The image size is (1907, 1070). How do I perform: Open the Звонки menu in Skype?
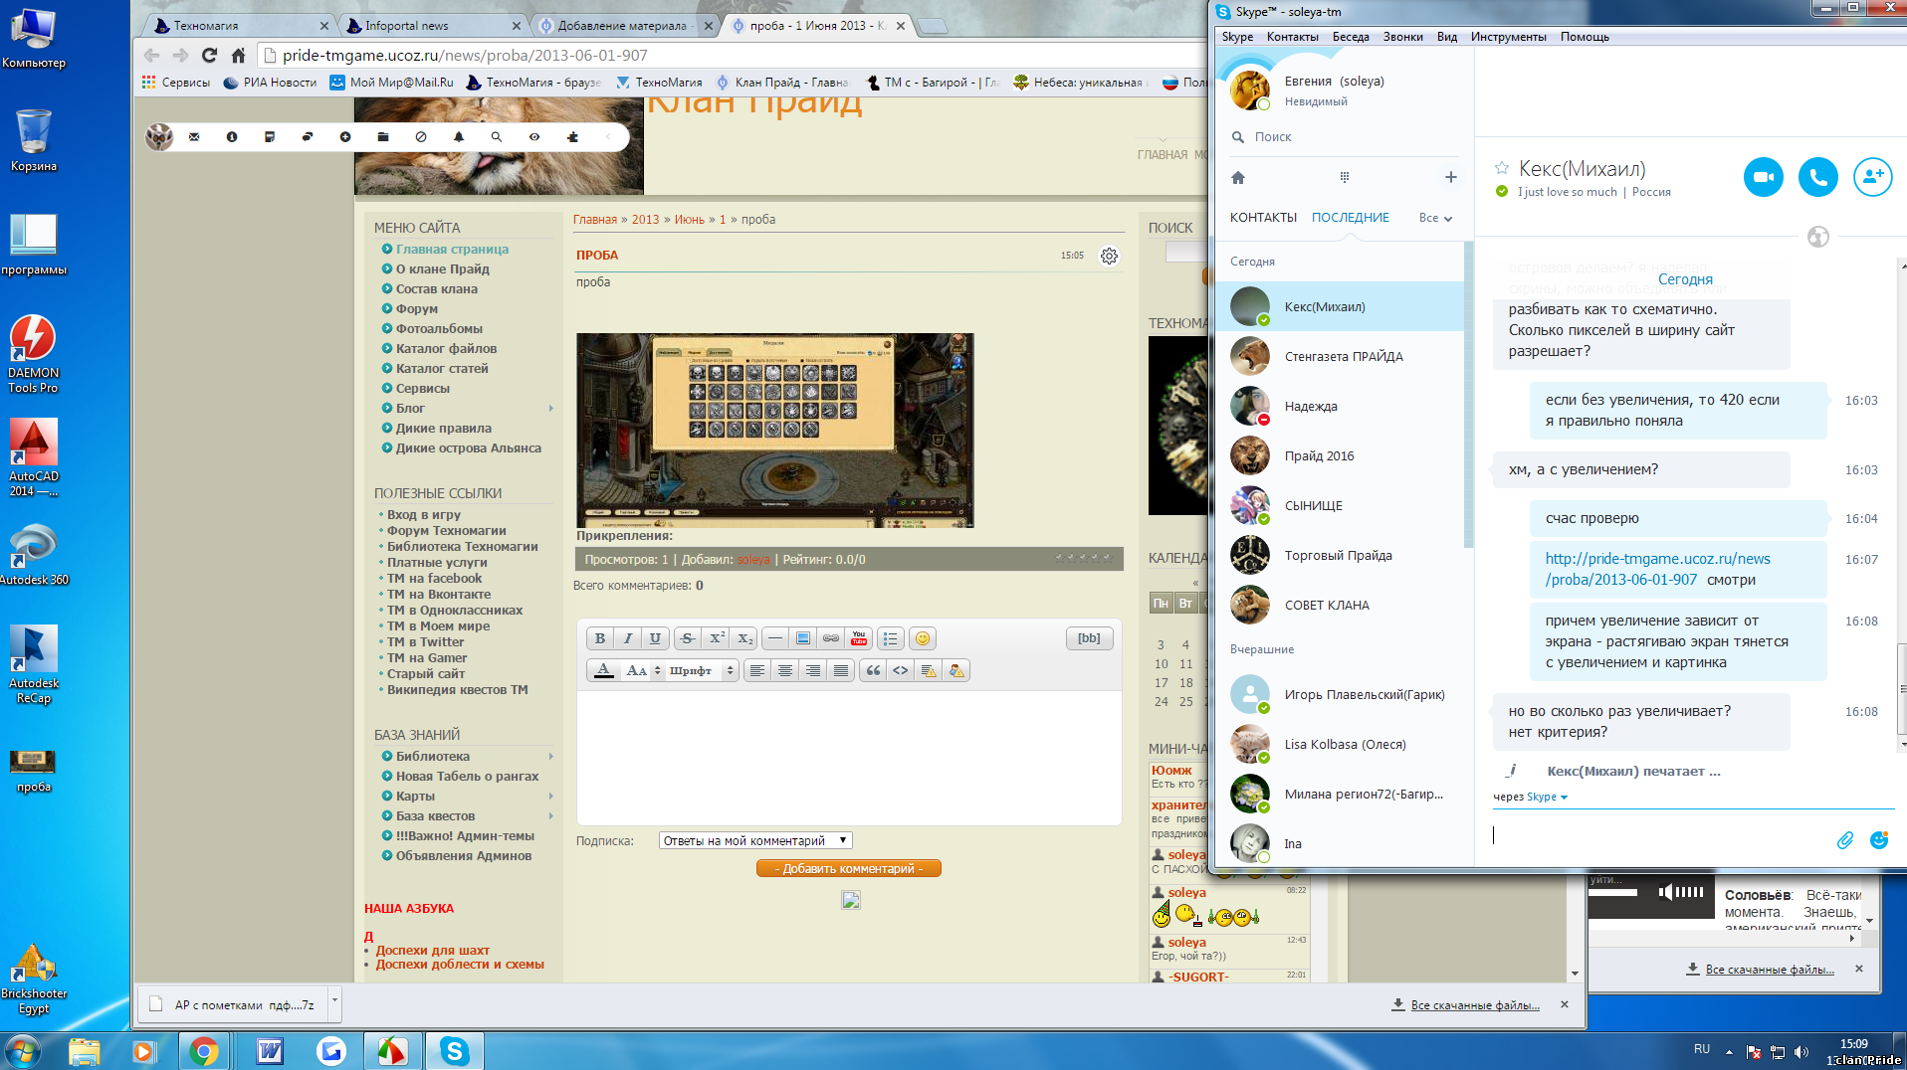1402,37
